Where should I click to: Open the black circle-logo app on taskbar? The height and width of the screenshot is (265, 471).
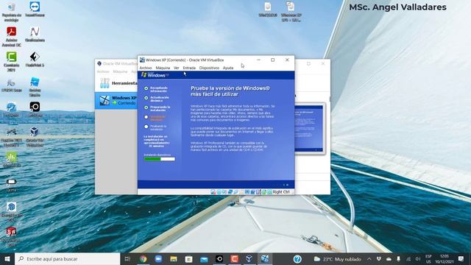(219, 258)
